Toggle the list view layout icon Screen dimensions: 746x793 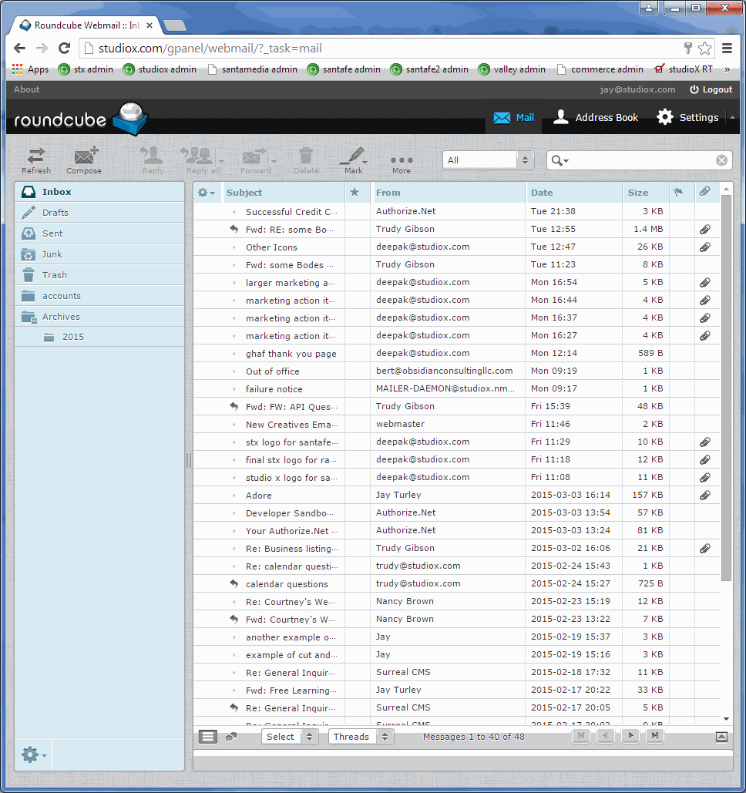click(x=207, y=736)
